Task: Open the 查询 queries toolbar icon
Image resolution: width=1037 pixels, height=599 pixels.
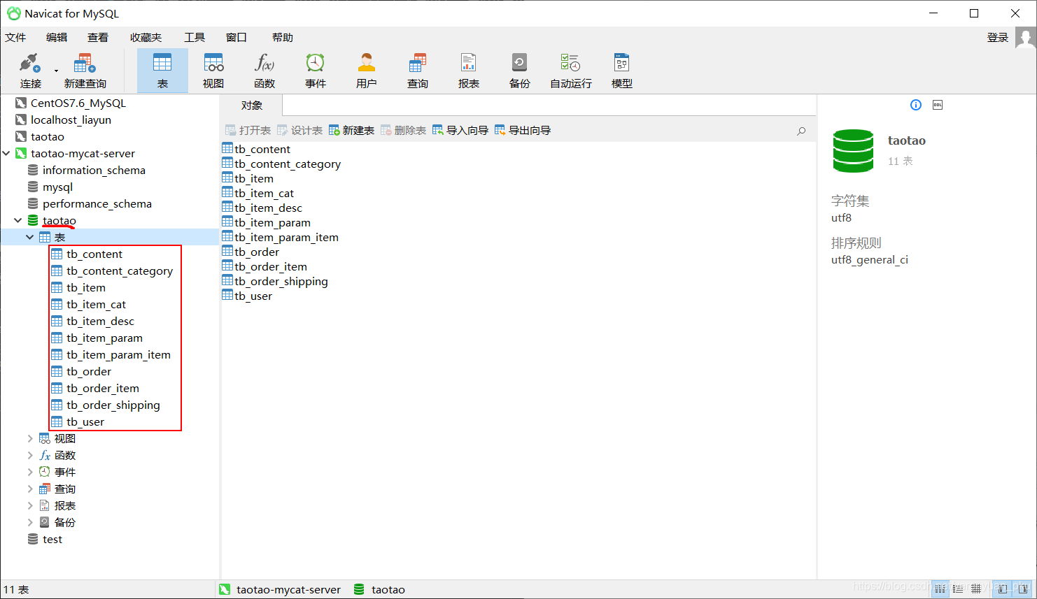Action: click(418, 71)
